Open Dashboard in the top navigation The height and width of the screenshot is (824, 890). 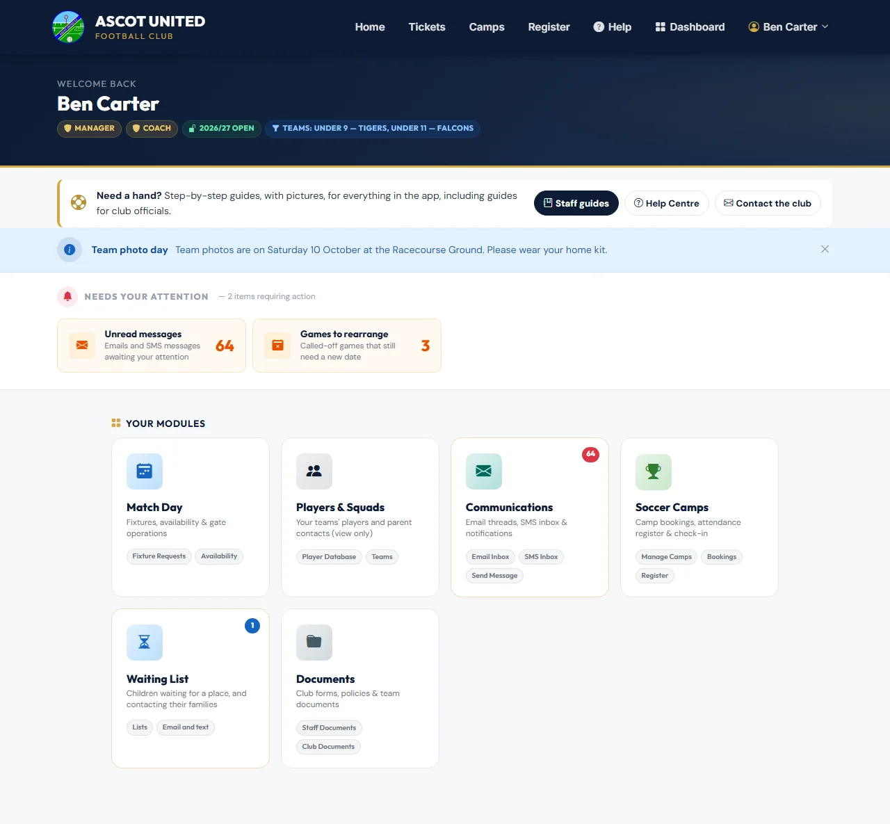(x=690, y=27)
